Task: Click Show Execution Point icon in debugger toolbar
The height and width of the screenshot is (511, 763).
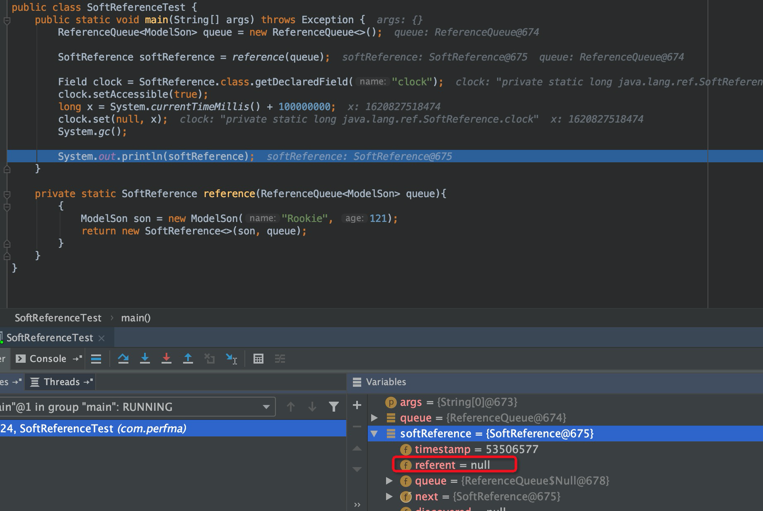Action: pos(96,359)
